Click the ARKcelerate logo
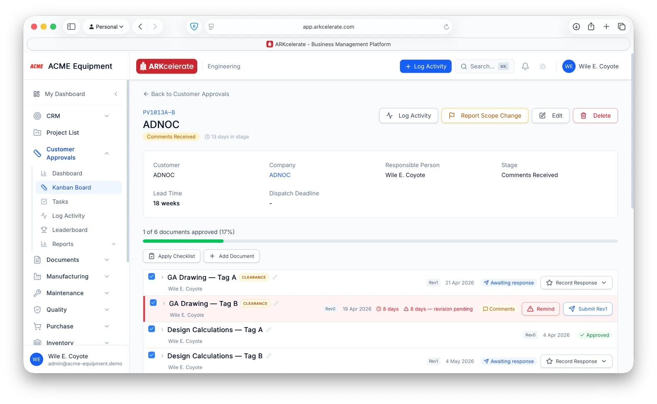The image size is (657, 404). pyautogui.click(x=167, y=67)
